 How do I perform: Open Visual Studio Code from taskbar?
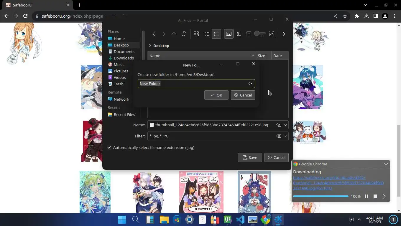pos(240,220)
